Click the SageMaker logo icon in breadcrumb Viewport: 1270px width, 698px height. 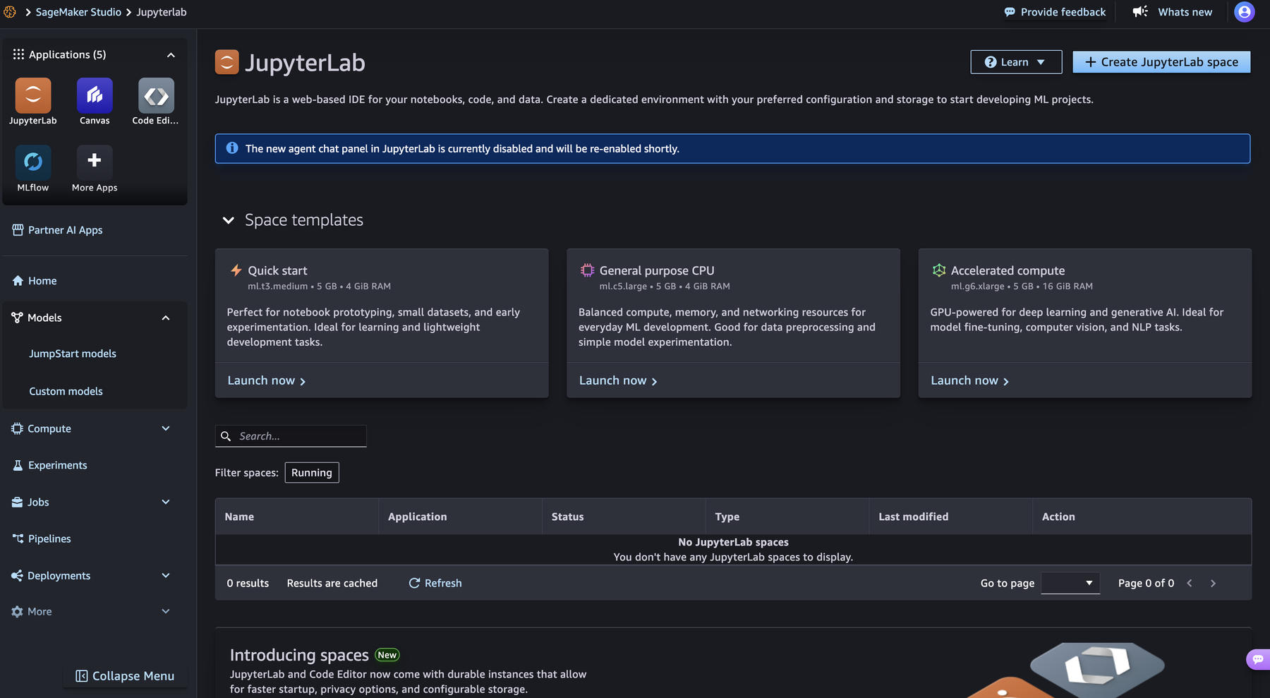pos(10,12)
